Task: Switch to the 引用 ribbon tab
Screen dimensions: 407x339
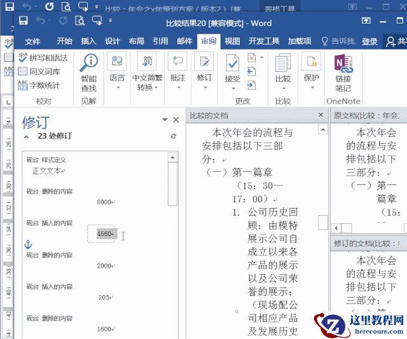Action: [160, 41]
